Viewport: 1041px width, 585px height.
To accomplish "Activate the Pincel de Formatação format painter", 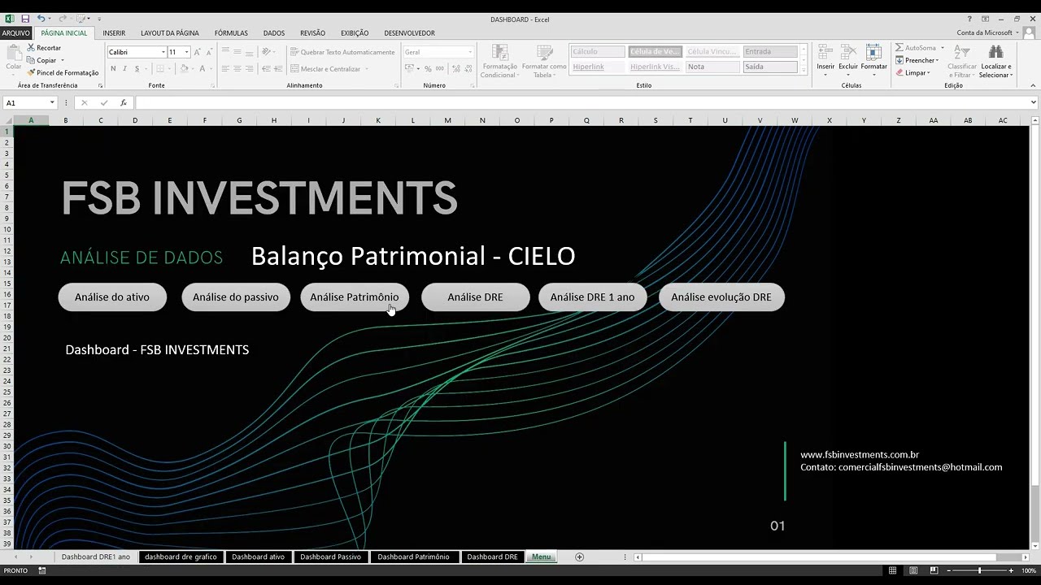I will (63, 72).
